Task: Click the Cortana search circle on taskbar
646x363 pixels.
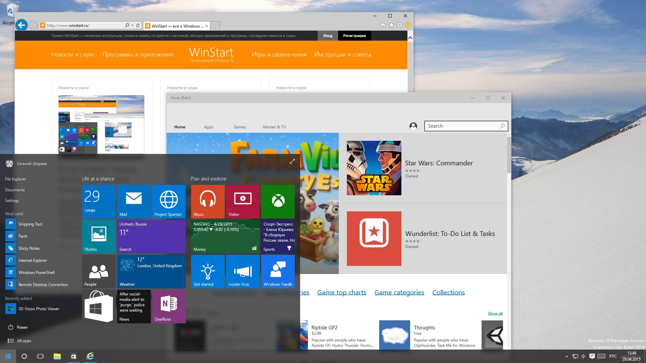Action: [x=24, y=356]
